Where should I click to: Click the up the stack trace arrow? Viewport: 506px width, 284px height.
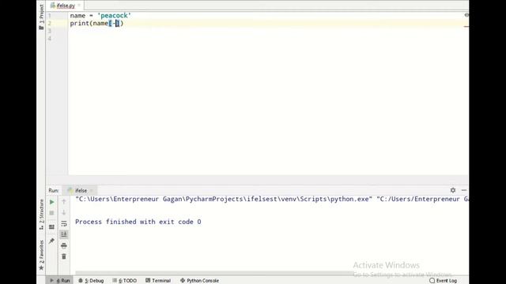pyautogui.click(x=64, y=202)
